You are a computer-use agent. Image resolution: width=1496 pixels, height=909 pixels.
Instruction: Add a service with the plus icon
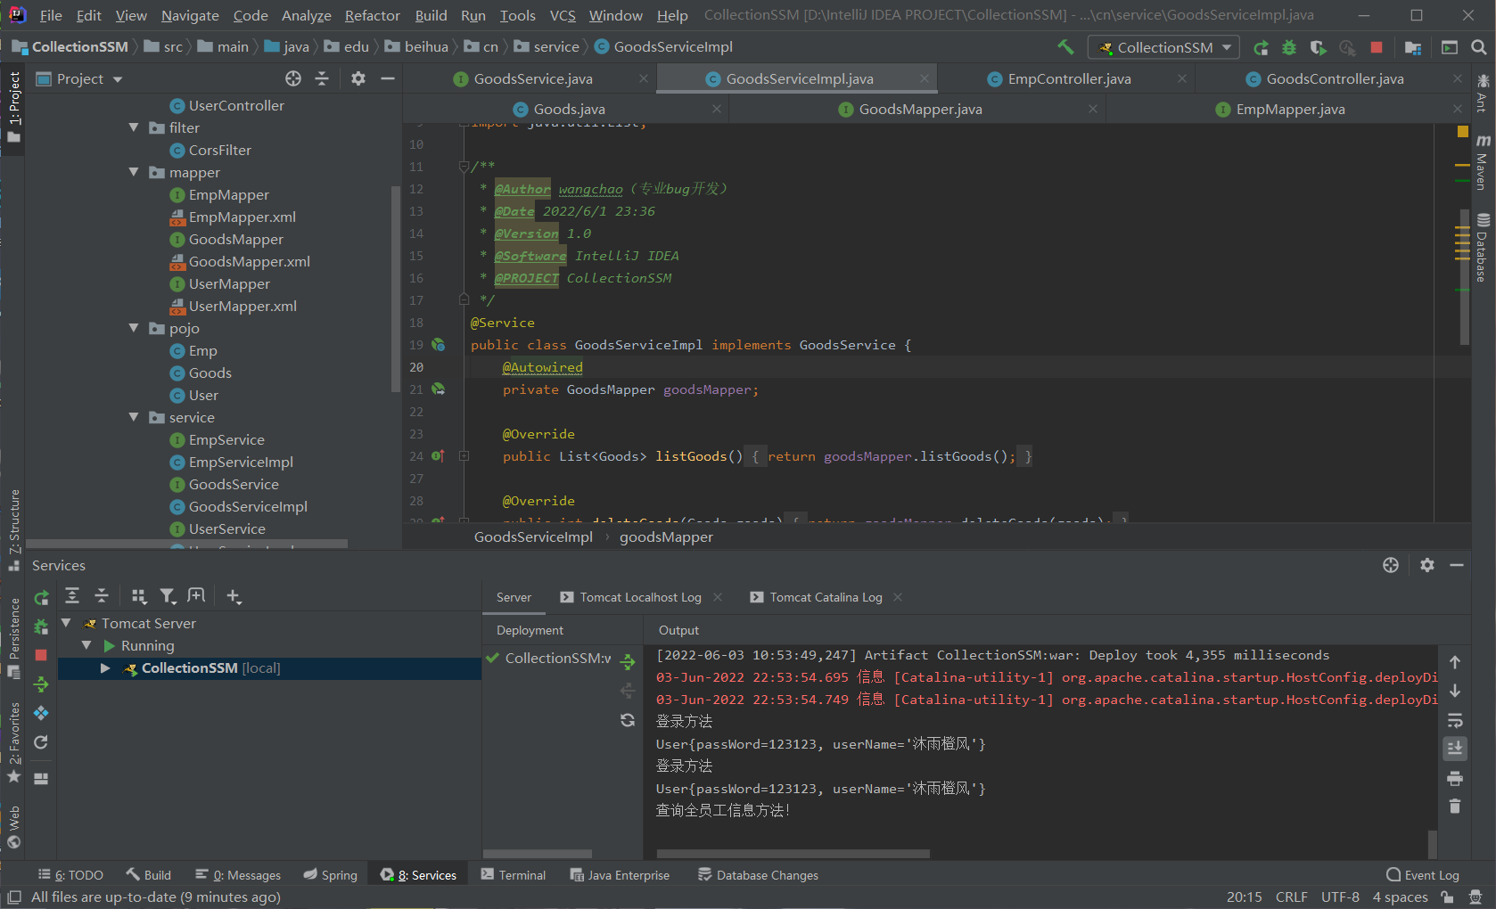(x=234, y=596)
